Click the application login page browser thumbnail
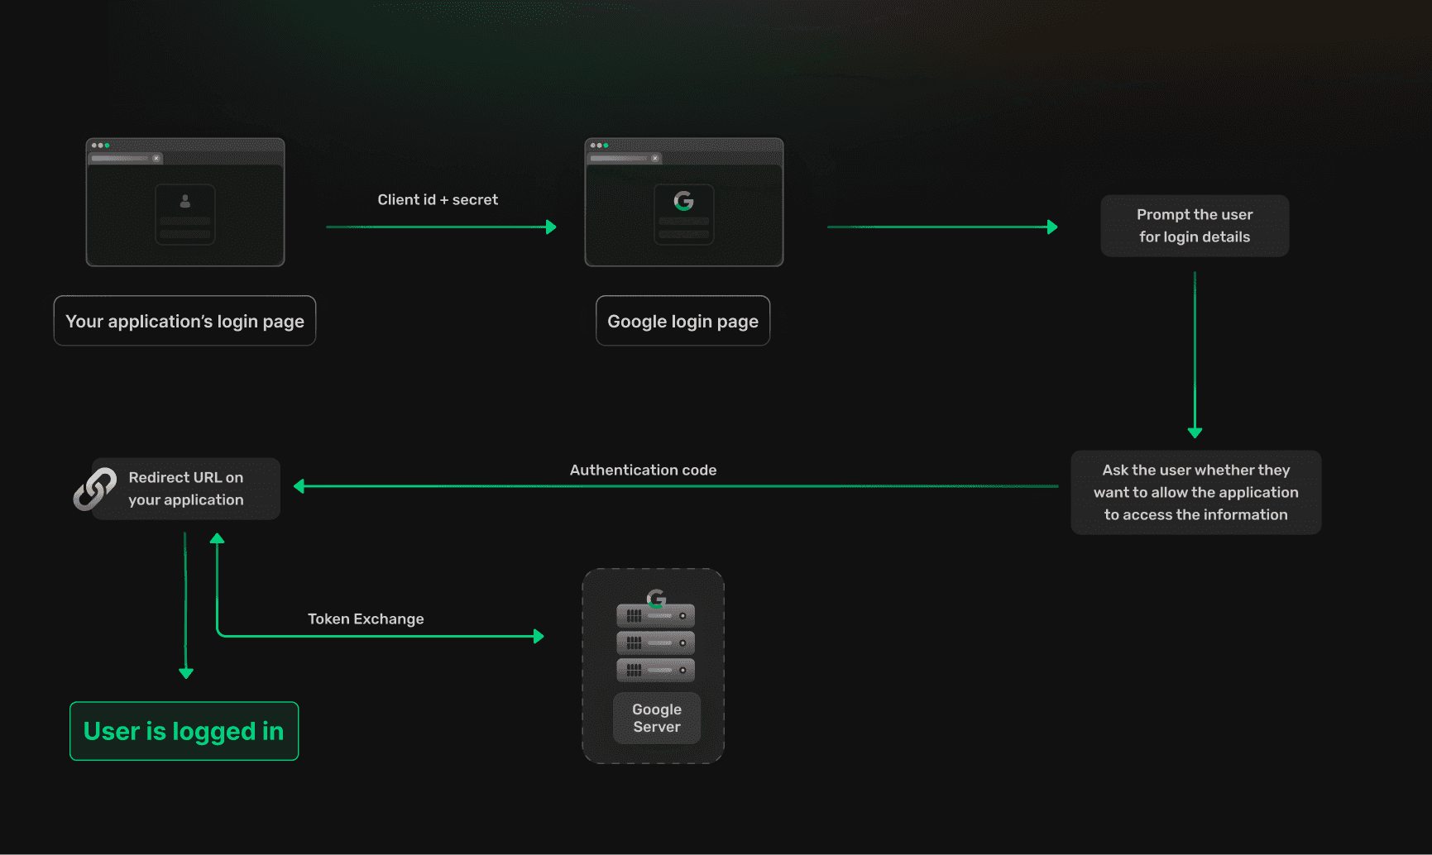Viewport: 1432px width, 855px height. point(185,202)
